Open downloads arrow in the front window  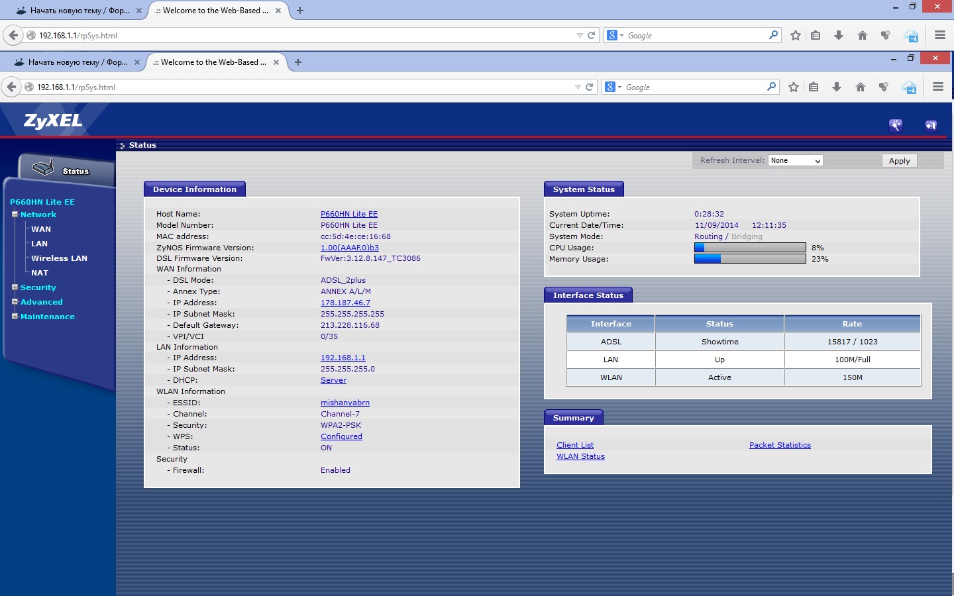[x=837, y=87]
